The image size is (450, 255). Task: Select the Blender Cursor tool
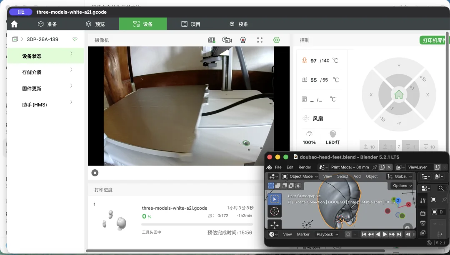pyautogui.click(x=274, y=211)
